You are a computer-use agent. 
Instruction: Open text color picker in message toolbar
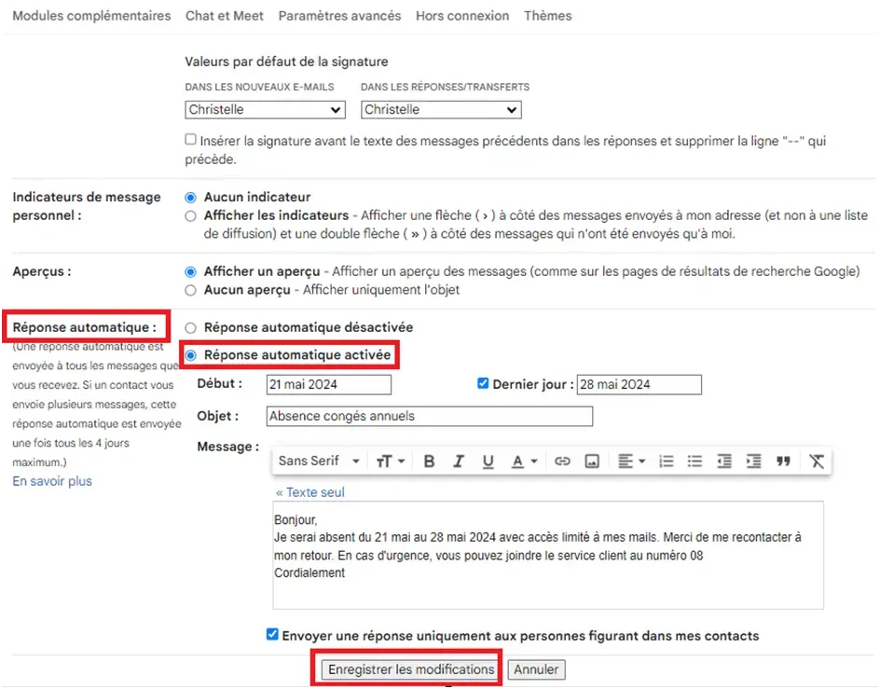coord(524,461)
